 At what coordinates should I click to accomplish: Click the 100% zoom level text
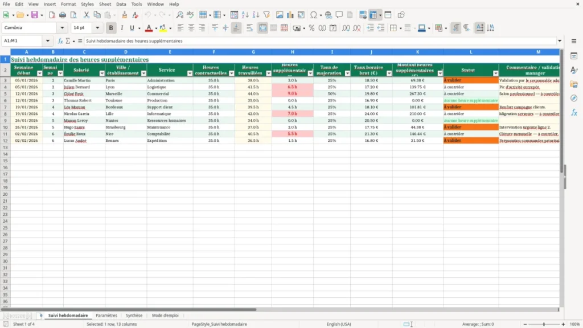coord(575,324)
